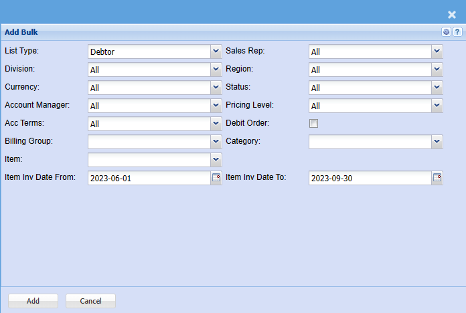
Task: Focus the Sales Rep field showing All
Action: [x=370, y=51]
